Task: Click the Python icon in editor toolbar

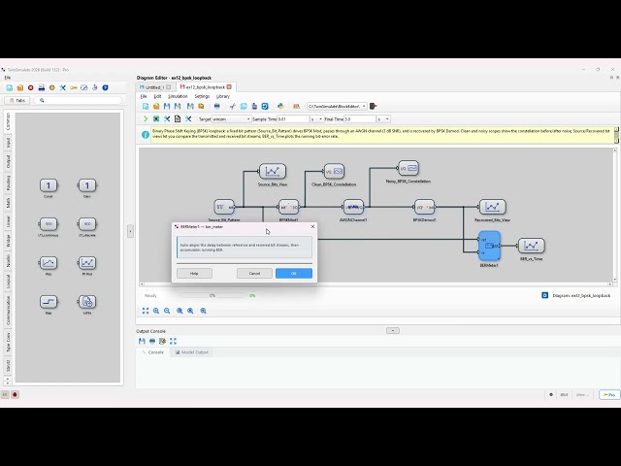Action: 280,106
